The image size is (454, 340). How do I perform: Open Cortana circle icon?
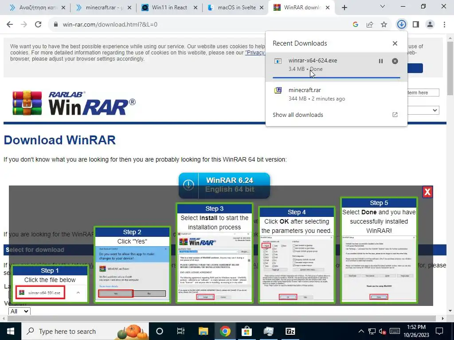point(160,331)
